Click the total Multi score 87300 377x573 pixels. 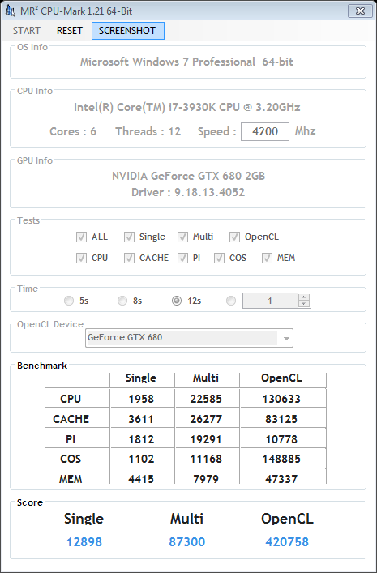pos(187,542)
